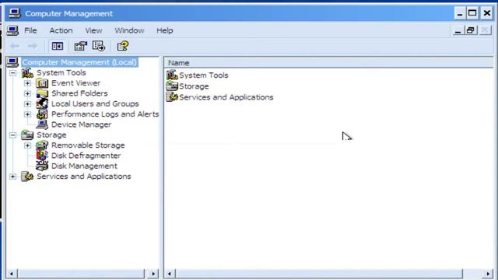Screen dimensions: 498x280
Task: Click Services and Applications icon in right pane
Action: (x=172, y=96)
